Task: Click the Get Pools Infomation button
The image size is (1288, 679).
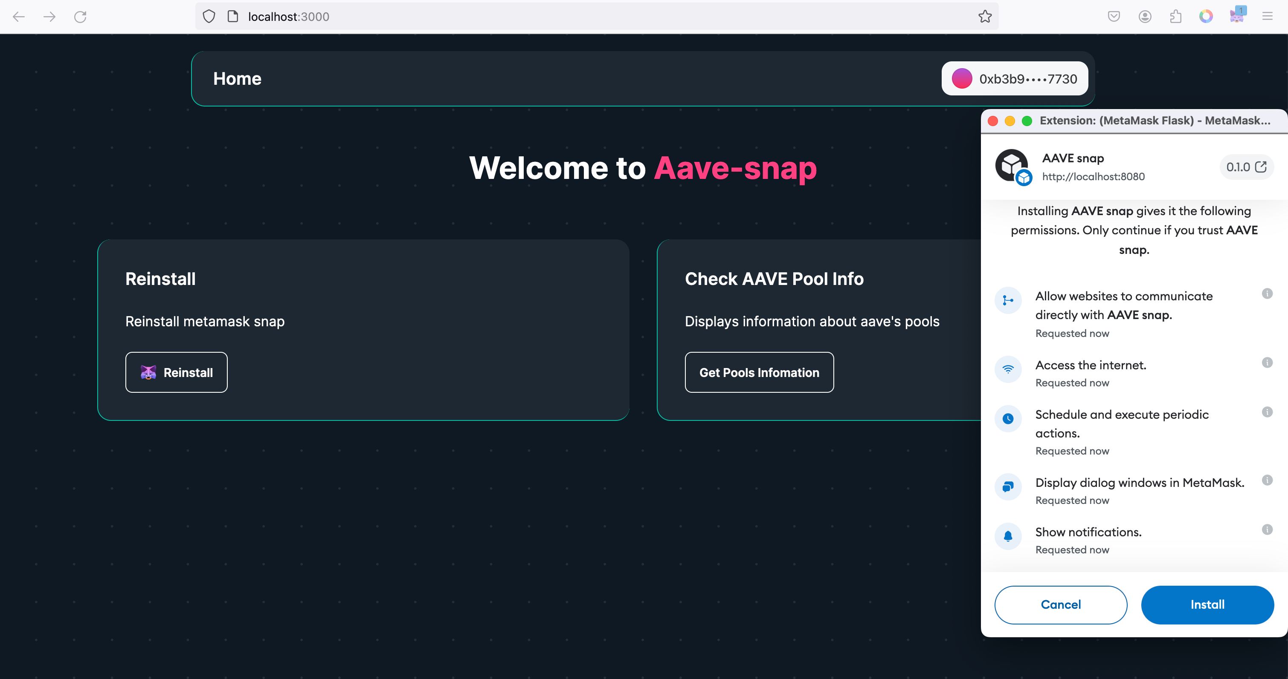Action: pos(759,372)
